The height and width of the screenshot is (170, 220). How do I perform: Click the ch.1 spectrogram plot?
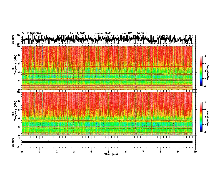(107, 68)
